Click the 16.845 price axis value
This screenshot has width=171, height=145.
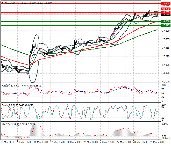click(166, 74)
